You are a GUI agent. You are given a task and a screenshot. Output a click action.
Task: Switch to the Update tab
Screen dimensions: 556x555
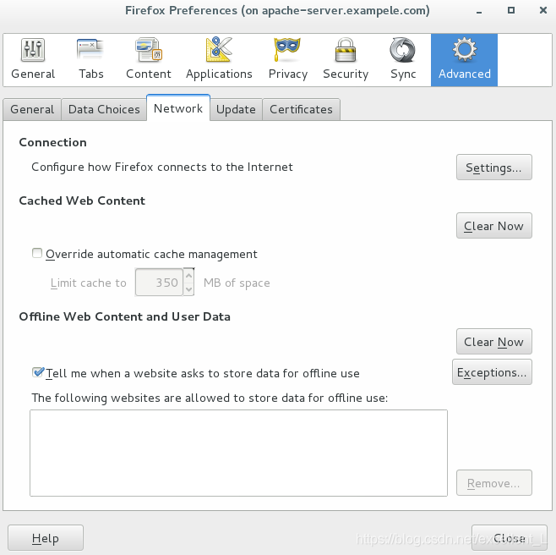click(236, 109)
